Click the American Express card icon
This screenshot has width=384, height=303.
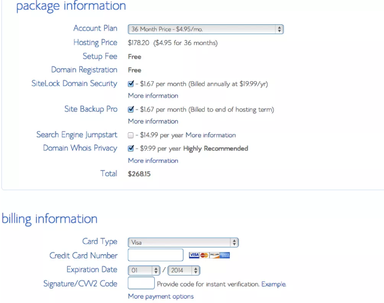(x=225, y=255)
